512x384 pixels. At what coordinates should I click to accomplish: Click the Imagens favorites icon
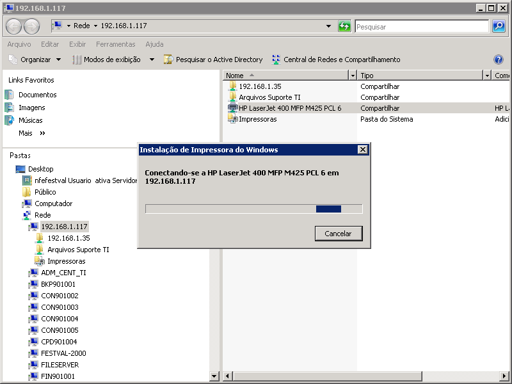tap(10, 108)
